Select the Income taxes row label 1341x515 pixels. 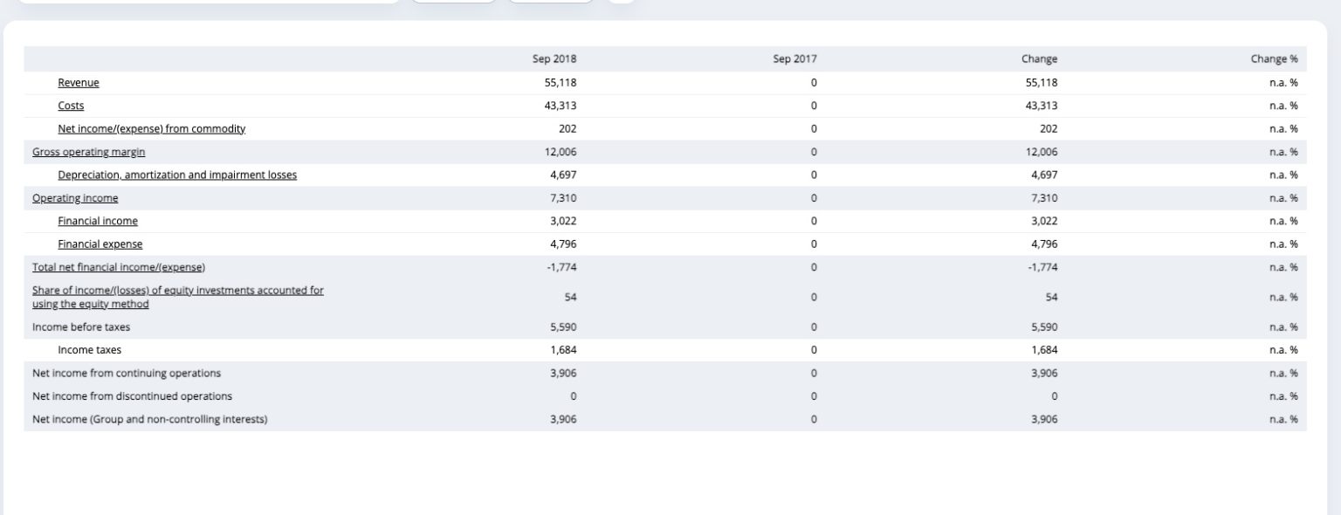coord(90,350)
